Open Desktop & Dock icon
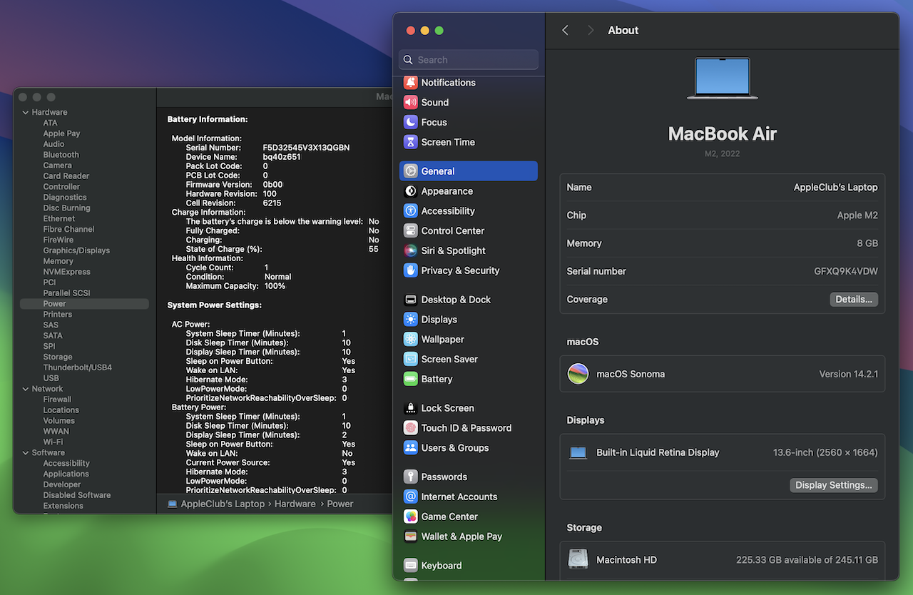 pos(410,300)
